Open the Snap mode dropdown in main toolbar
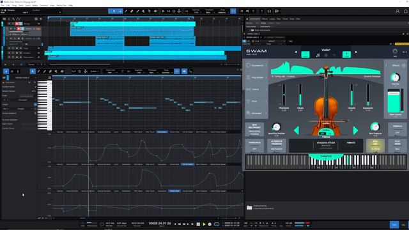Screen dimensions: 409x230 coord(222,11)
